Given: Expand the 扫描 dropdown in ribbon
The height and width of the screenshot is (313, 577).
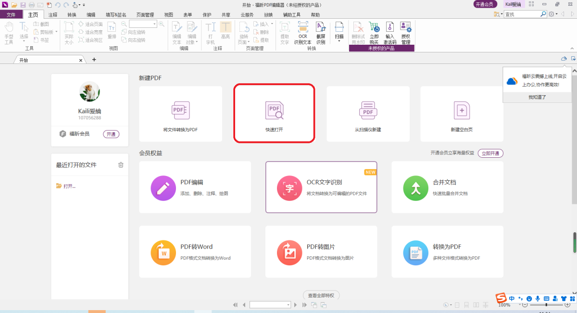Looking at the screenshot, I should [339, 41].
